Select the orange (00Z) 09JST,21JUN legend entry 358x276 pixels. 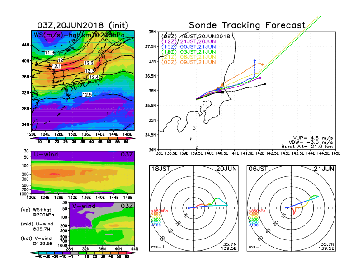click(x=188, y=62)
